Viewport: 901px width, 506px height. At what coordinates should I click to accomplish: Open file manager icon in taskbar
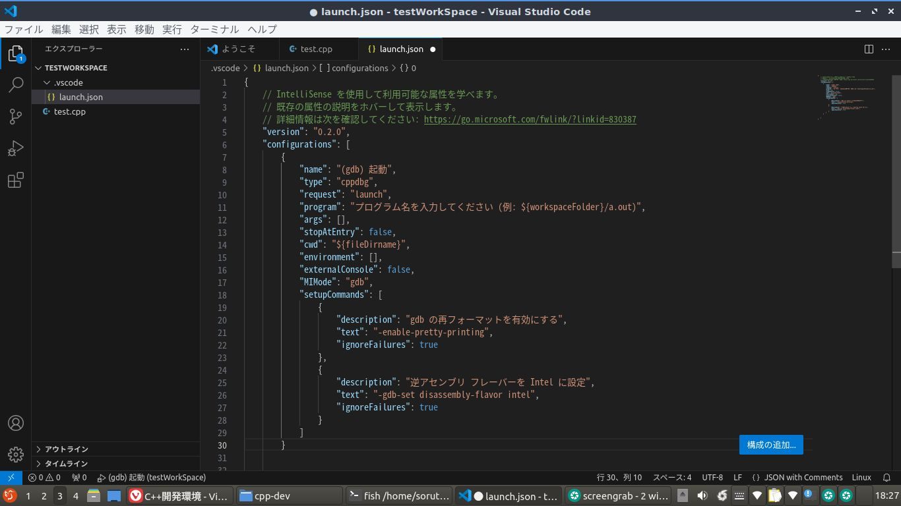click(x=94, y=495)
